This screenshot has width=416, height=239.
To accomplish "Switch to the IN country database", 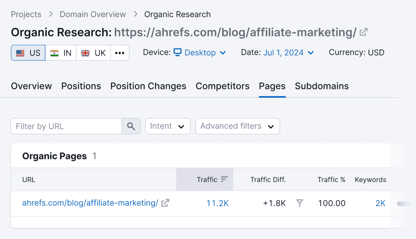I will (61, 53).
